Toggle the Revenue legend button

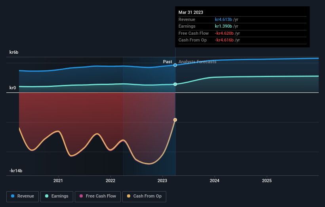(23, 196)
